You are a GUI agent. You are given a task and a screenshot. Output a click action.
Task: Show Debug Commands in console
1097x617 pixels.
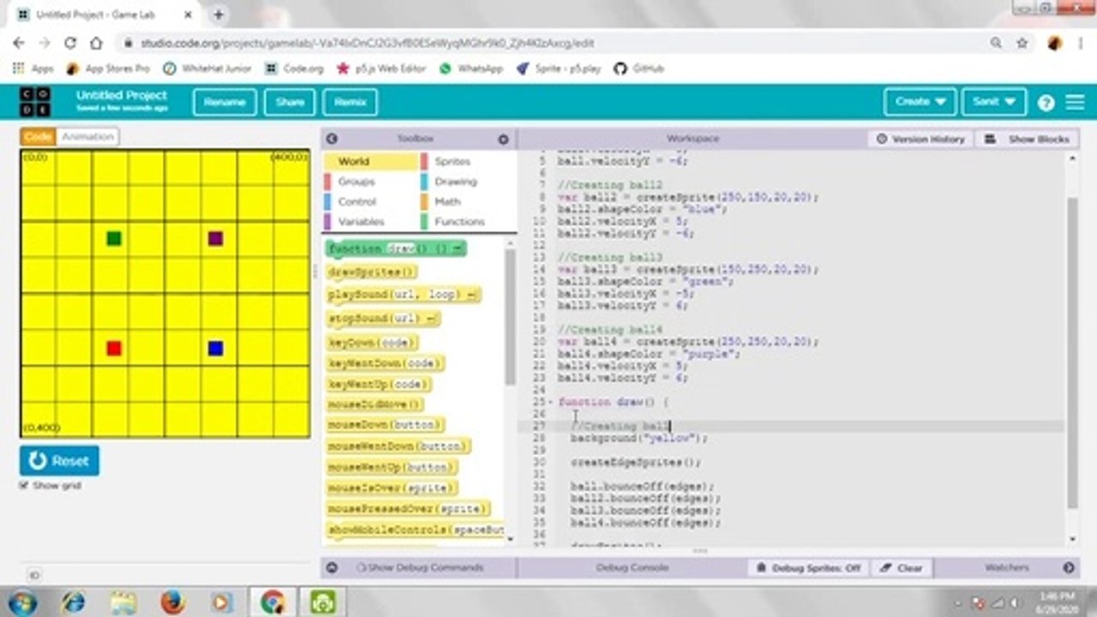420,568
